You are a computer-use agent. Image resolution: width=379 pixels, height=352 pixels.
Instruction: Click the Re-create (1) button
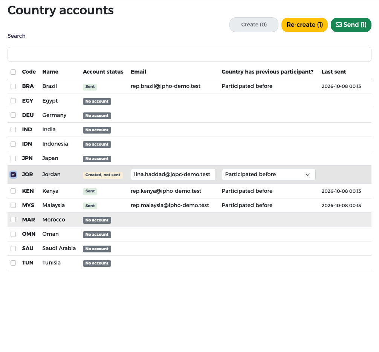[304, 25]
